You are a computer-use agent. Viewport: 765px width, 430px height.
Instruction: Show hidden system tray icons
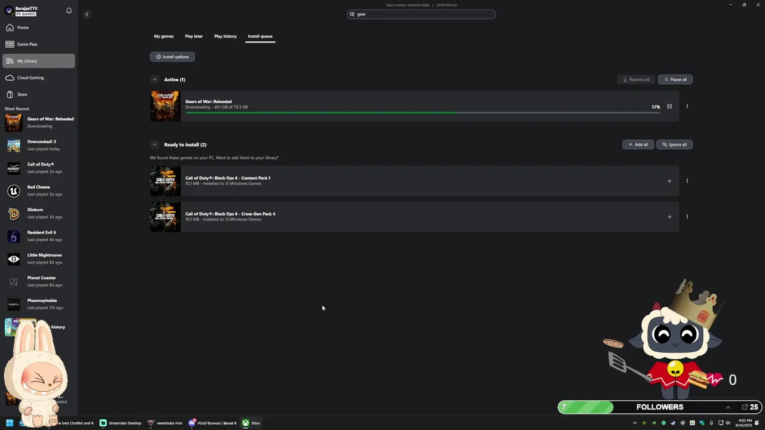(635, 423)
